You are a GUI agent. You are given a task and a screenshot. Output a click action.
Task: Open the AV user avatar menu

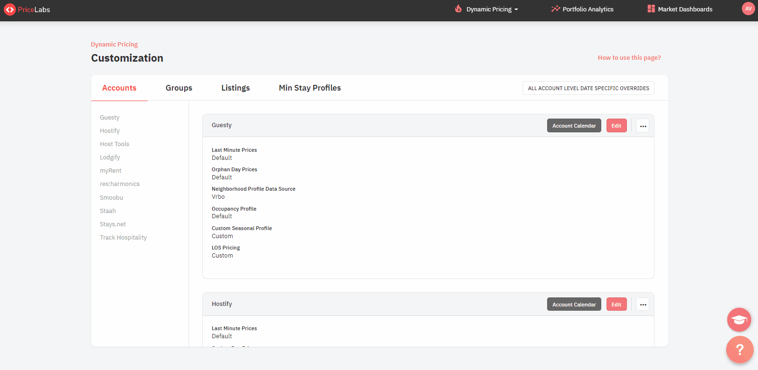coord(749,9)
